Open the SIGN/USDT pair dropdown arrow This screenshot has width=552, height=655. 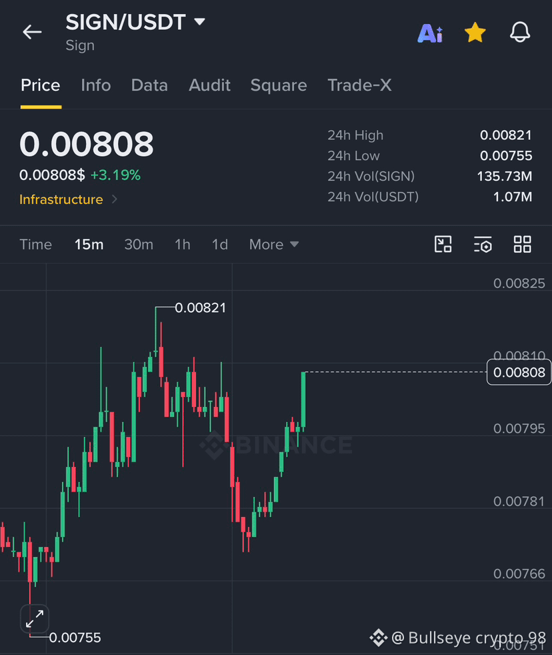199,21
